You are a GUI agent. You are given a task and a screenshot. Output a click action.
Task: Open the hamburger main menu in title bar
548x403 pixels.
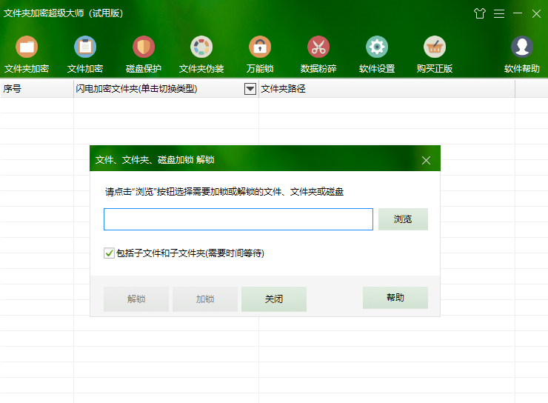click(x=498, y=13)
